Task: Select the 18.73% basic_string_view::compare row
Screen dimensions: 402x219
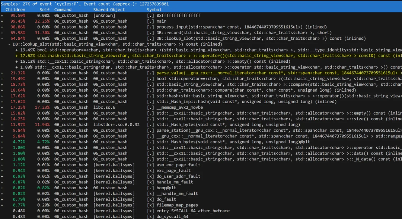Action: click(x=201, y=85)
